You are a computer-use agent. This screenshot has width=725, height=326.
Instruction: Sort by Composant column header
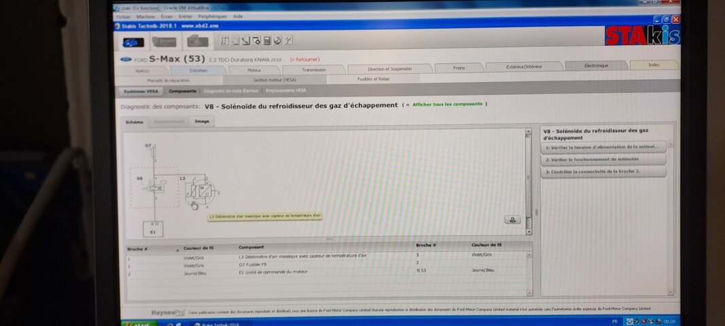(x=251, y=247)
